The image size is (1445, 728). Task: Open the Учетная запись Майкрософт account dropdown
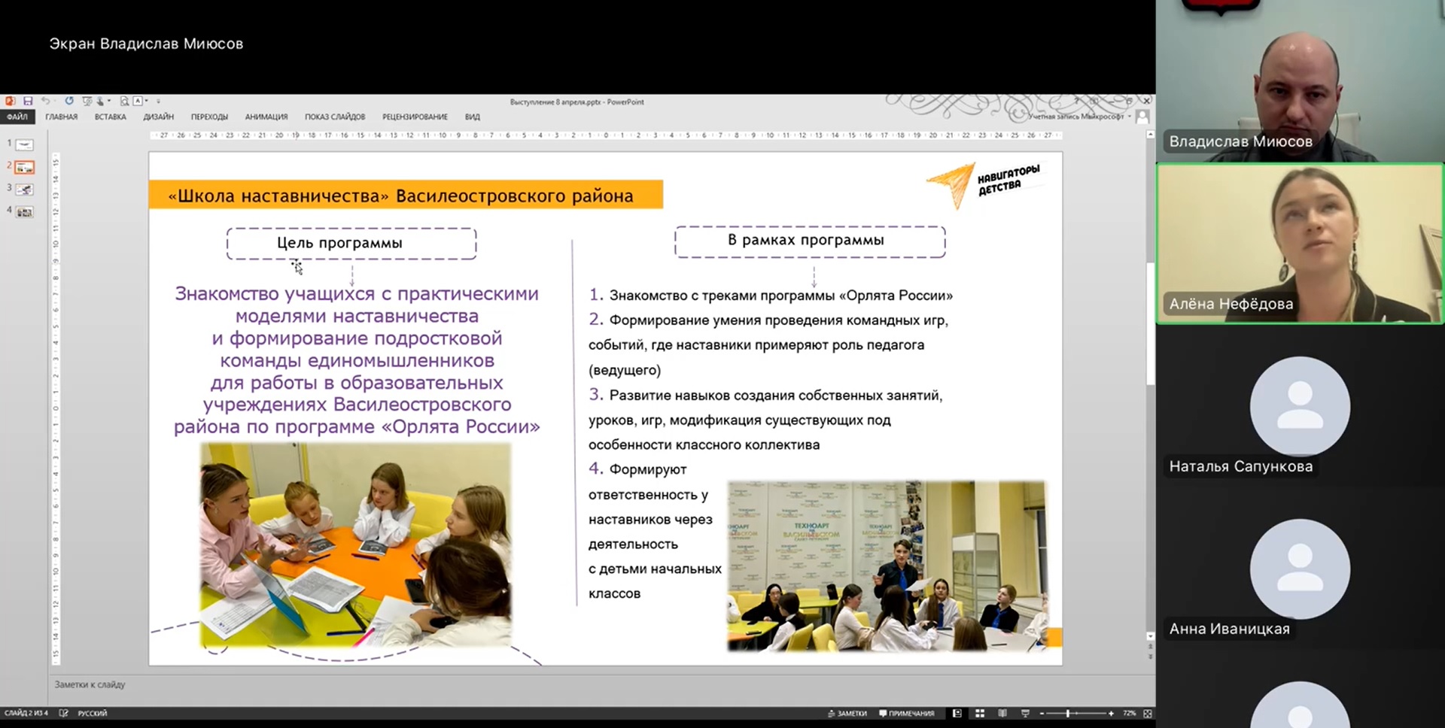(1080, 117)
